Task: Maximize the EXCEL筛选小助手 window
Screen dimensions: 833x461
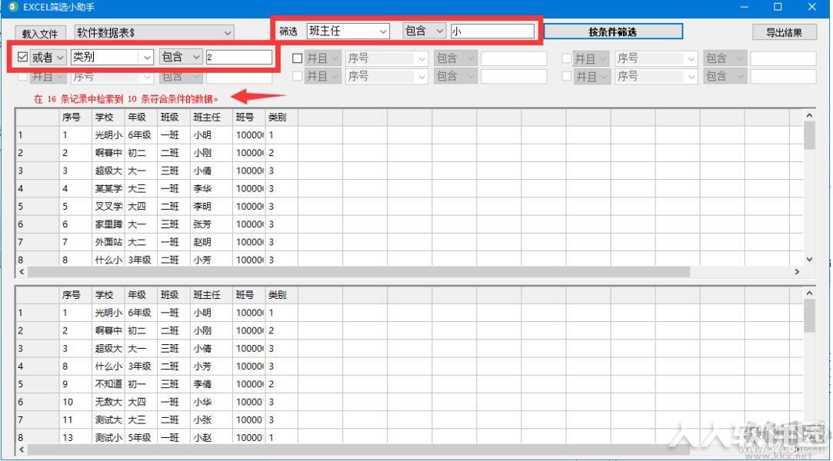Action: (x=778, y=7)
